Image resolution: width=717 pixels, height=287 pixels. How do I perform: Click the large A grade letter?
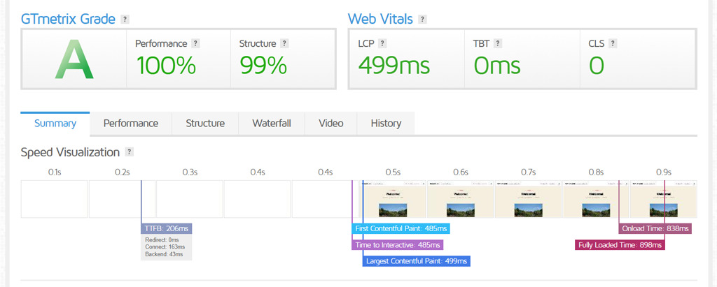pos(74,60)
